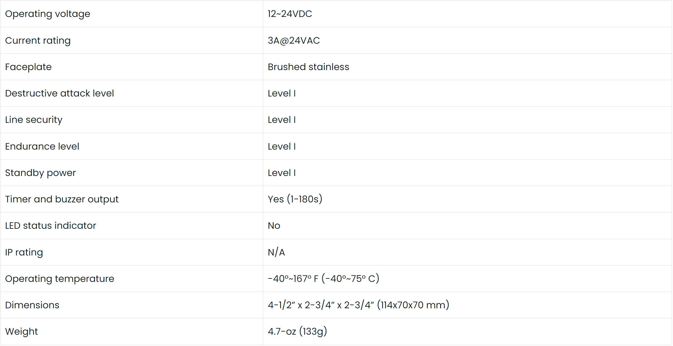Click the "Timer and buzzer output" label

[62, 199]
